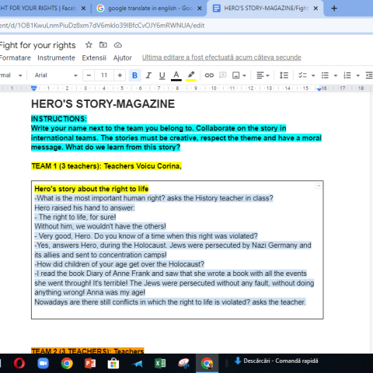Toggle Underline formatting
The width and height of the screenshot is (373, 373).
point(162,75)
